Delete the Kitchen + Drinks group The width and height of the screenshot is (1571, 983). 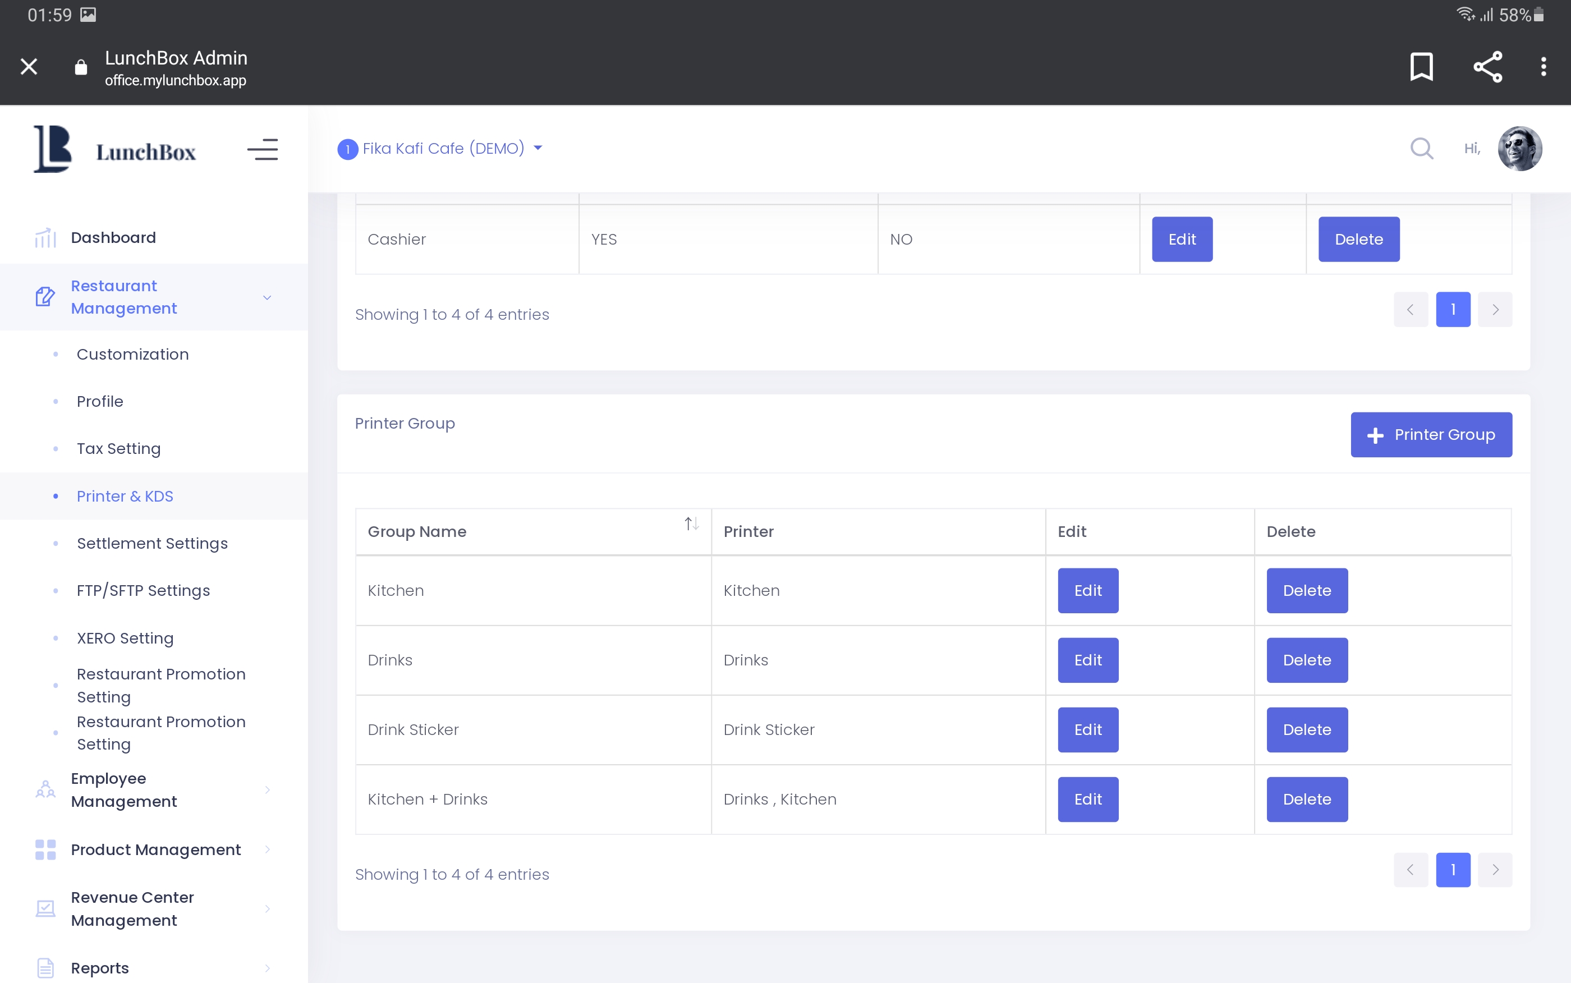(x=1307, y=799)
